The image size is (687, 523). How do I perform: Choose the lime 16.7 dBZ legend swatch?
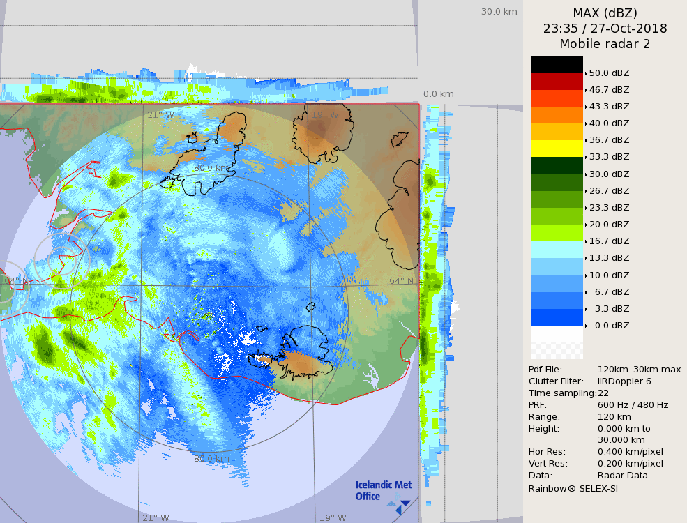(557, 233)
